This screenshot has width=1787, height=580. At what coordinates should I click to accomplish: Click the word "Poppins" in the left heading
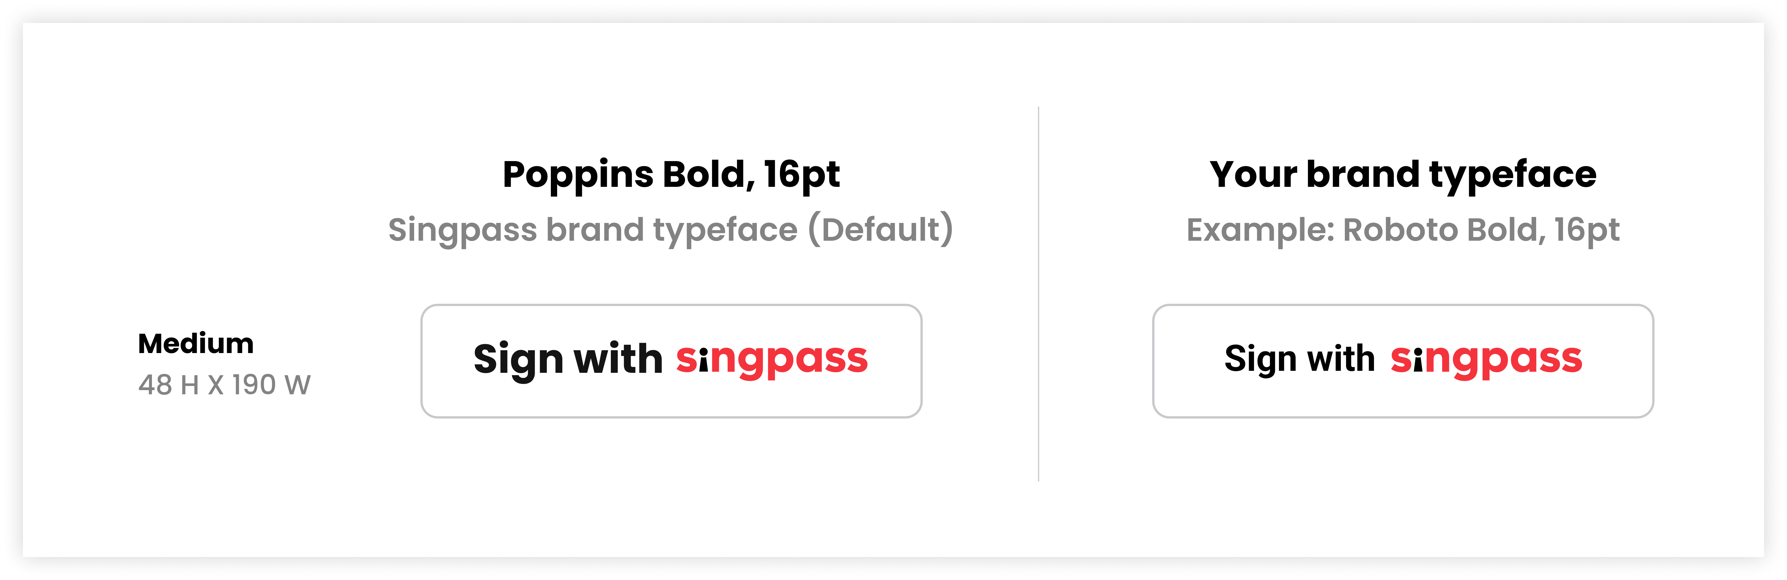click(x=577, y=175)
